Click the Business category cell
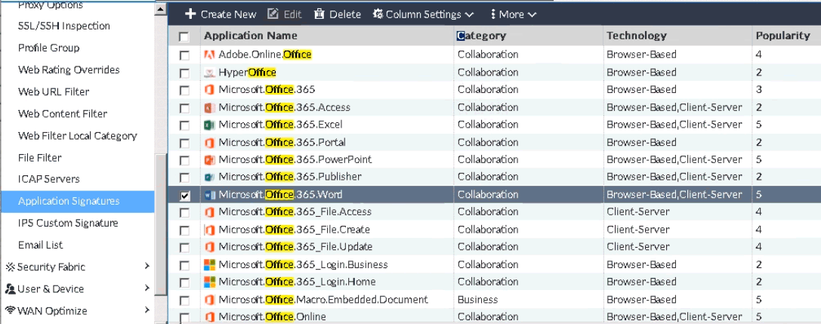 coord(477,299)
